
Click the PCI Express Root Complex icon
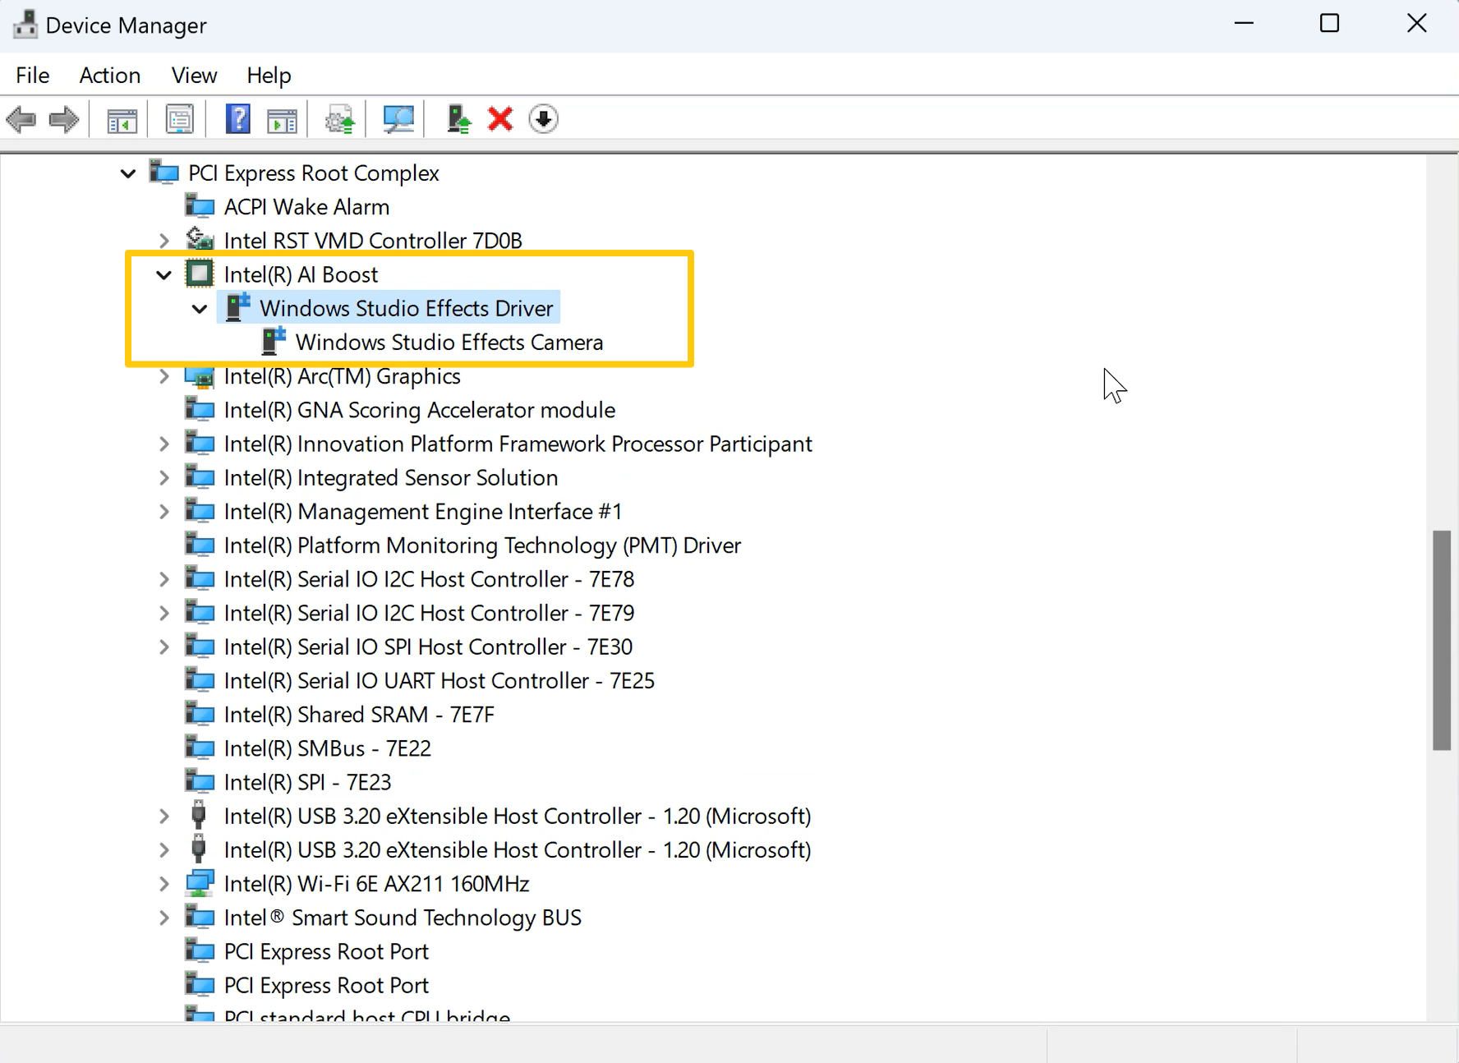click(164, 173)
